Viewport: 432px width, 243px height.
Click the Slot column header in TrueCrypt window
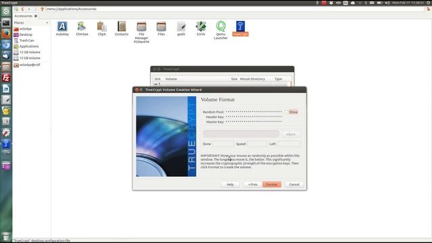click(157, 79)
